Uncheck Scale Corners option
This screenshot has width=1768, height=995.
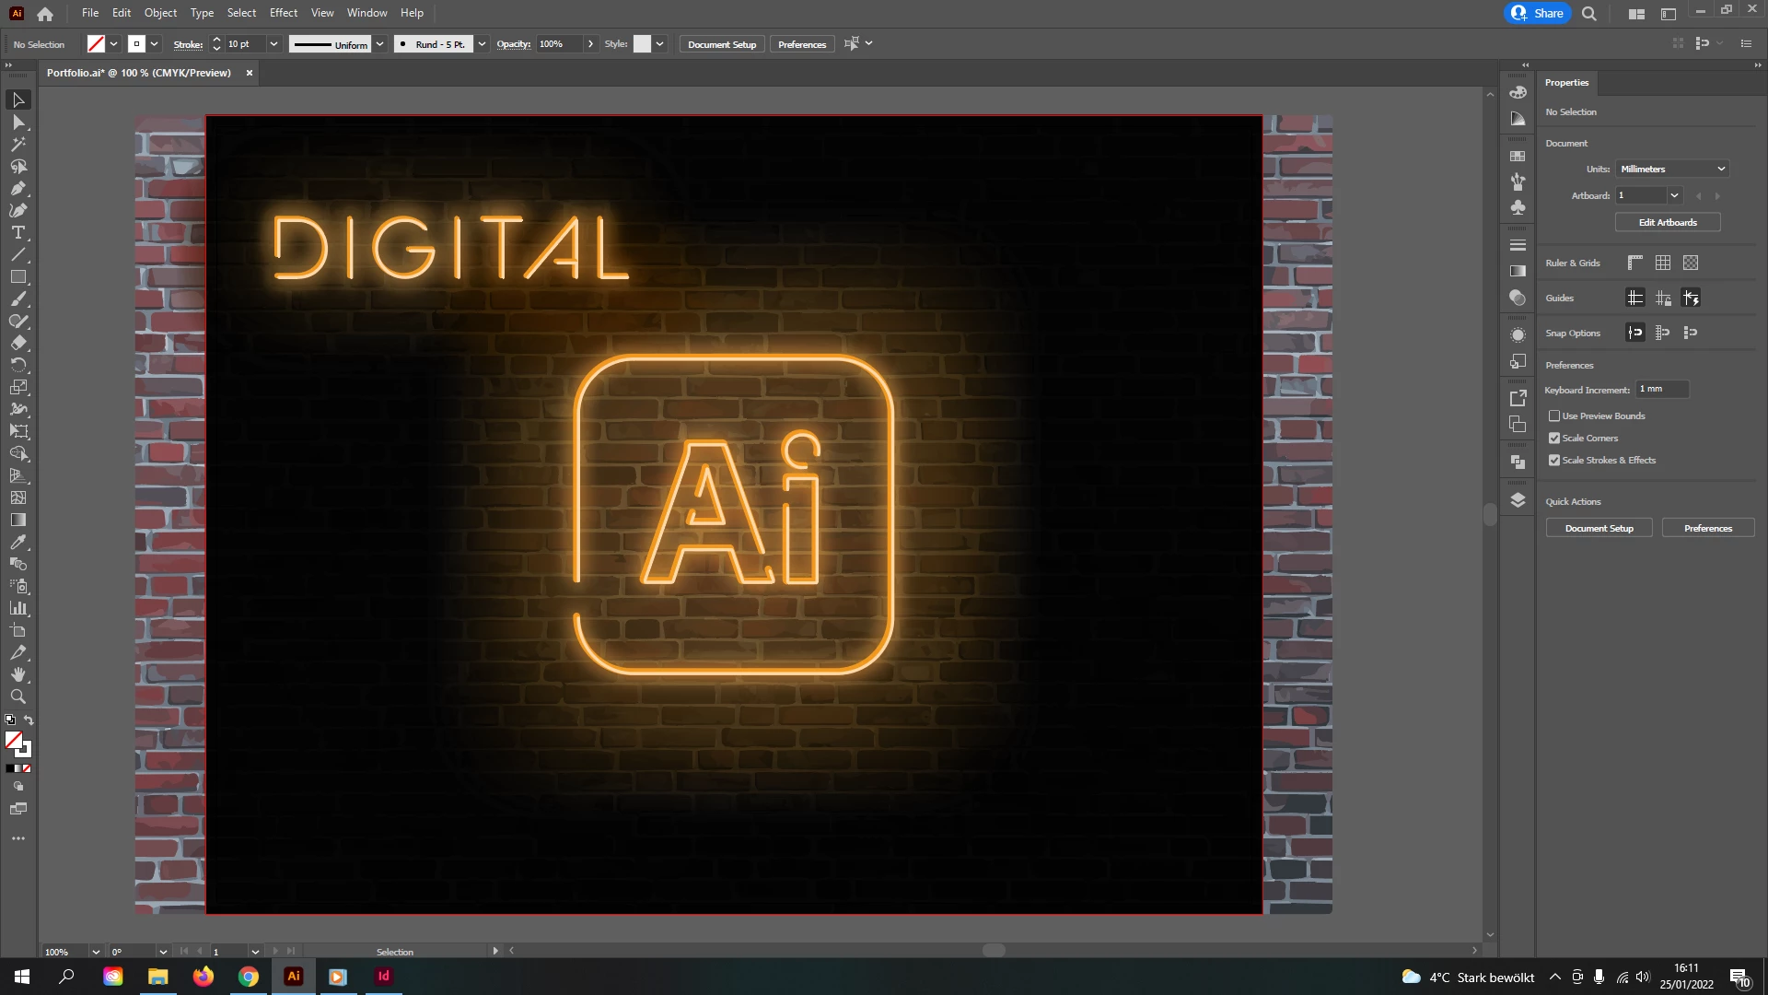pos(1554,439)
